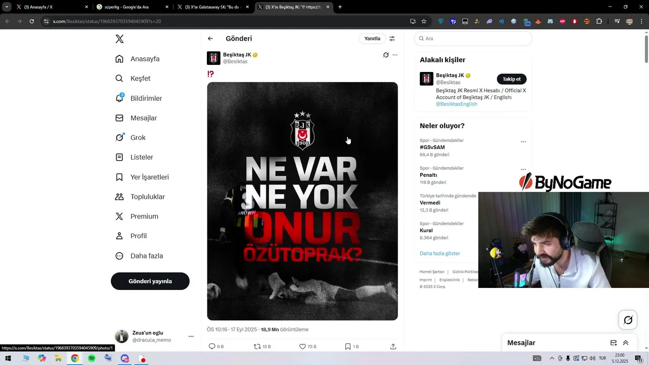This screenshot has height=365, width=649.
Task: Expand the Mesajlar drawer
Action: 626,343
